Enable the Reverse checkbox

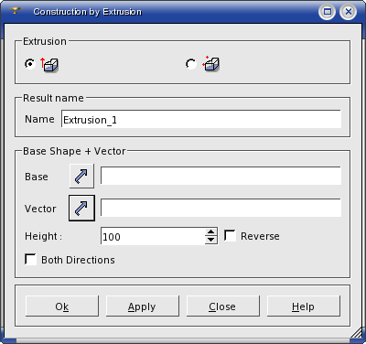pyautogui.click(x=230, y=235)
